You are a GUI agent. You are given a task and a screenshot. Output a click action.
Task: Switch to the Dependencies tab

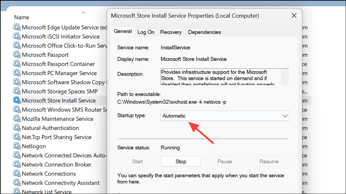click(204, 32)
